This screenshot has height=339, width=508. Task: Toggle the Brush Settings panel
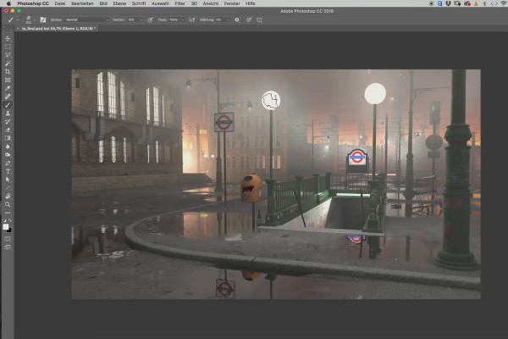coord(43,19)
